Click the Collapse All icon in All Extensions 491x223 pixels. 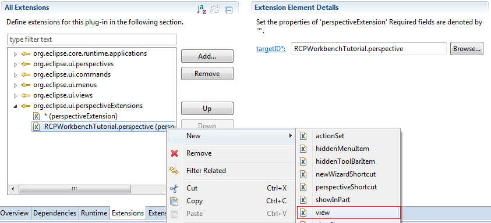229,10
